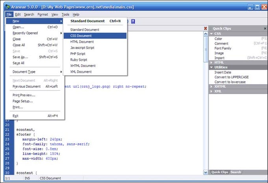This screenshot has height=183, width=268.
Task: Open the File menu
Action: click(9, 15)
